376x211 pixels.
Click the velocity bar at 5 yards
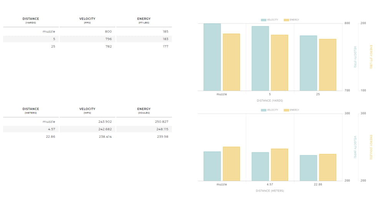click(x=260, y=58)
